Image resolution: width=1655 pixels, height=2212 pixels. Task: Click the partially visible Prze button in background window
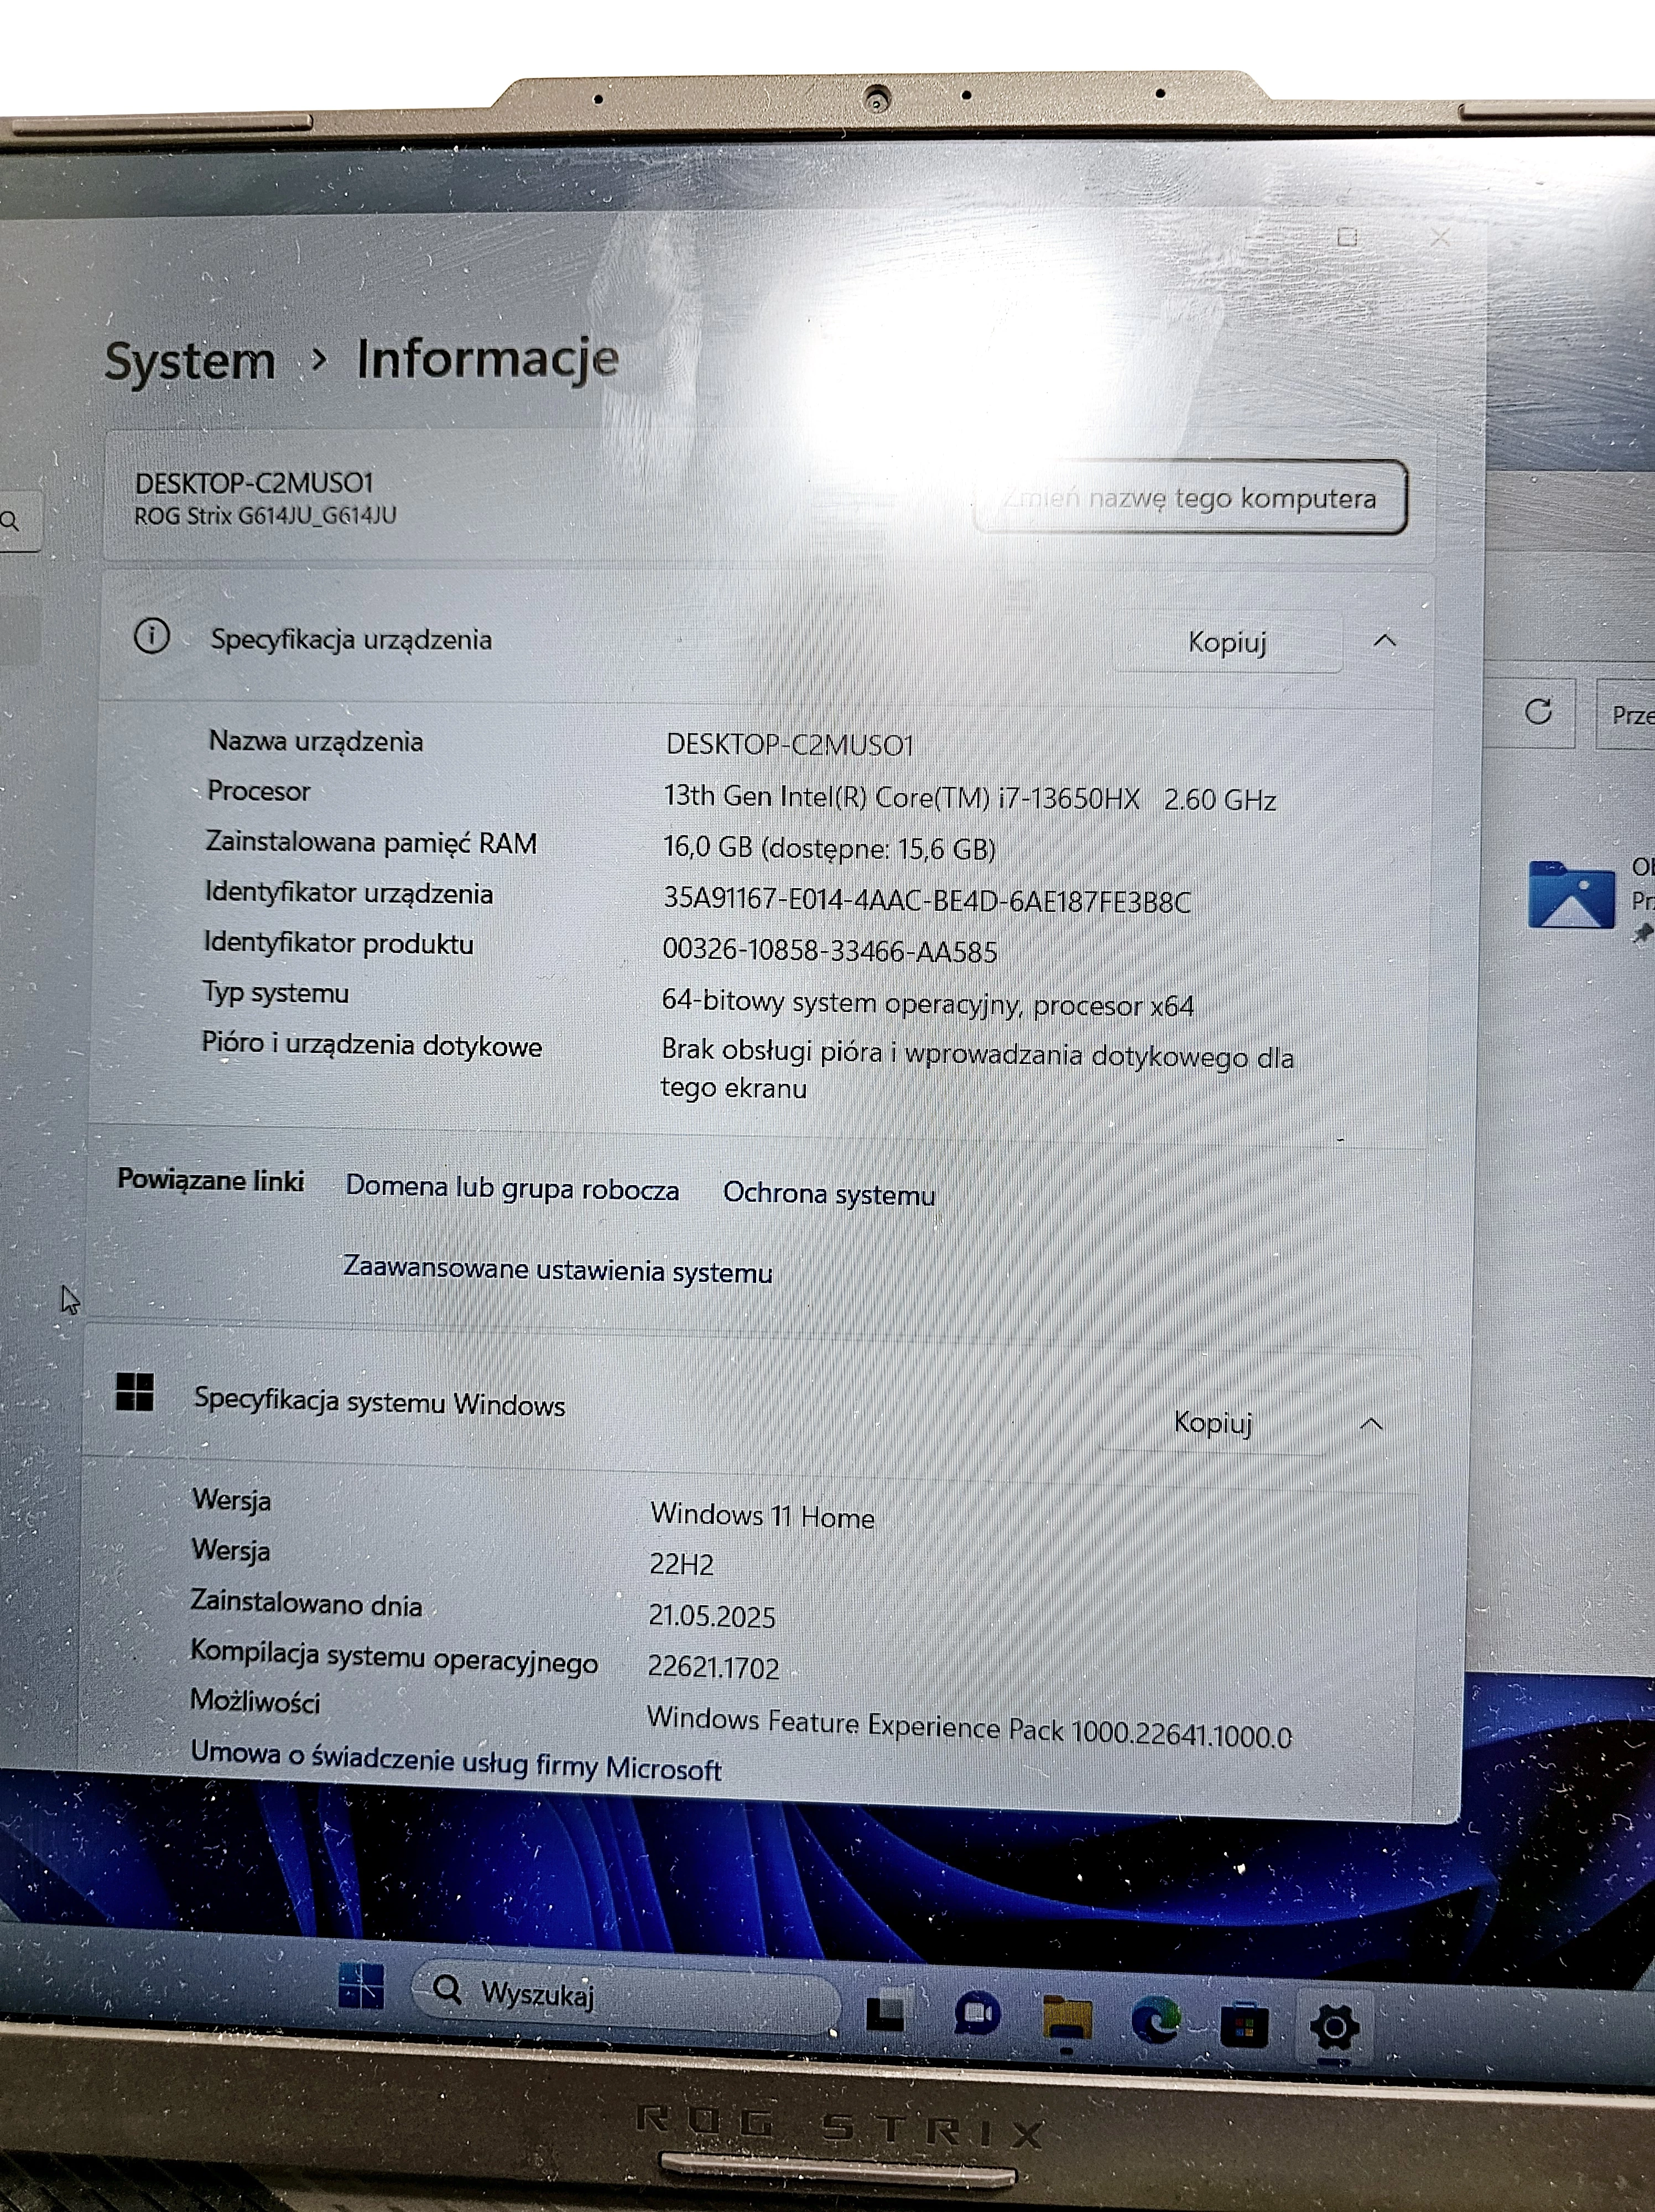point(1626,714)
